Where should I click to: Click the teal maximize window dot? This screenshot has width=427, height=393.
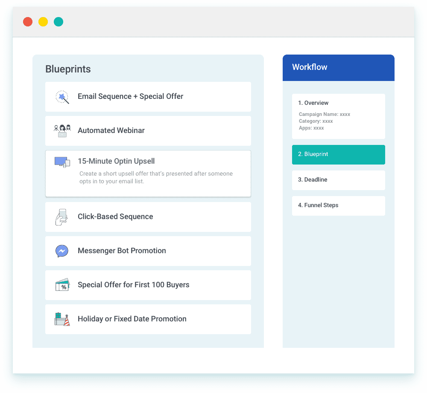(x=58, y=22)
